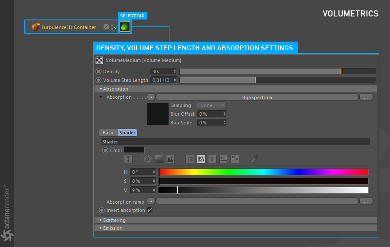The image size is (390, 247).
Task: Click the Density value stepper arrows
Action: tap(175, 71)
